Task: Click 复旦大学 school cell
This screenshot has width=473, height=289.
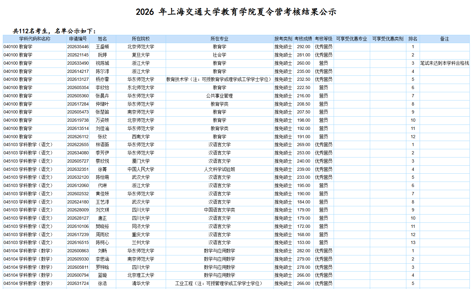Action: pyautogui.click(x=141, y=55)
